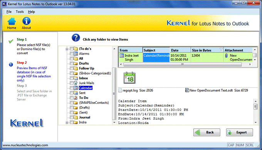This screenshot has height=150, width=262.
Task: Click the Step 2 blue info icon
Action: pyautogui.click(x=11, y=64)
